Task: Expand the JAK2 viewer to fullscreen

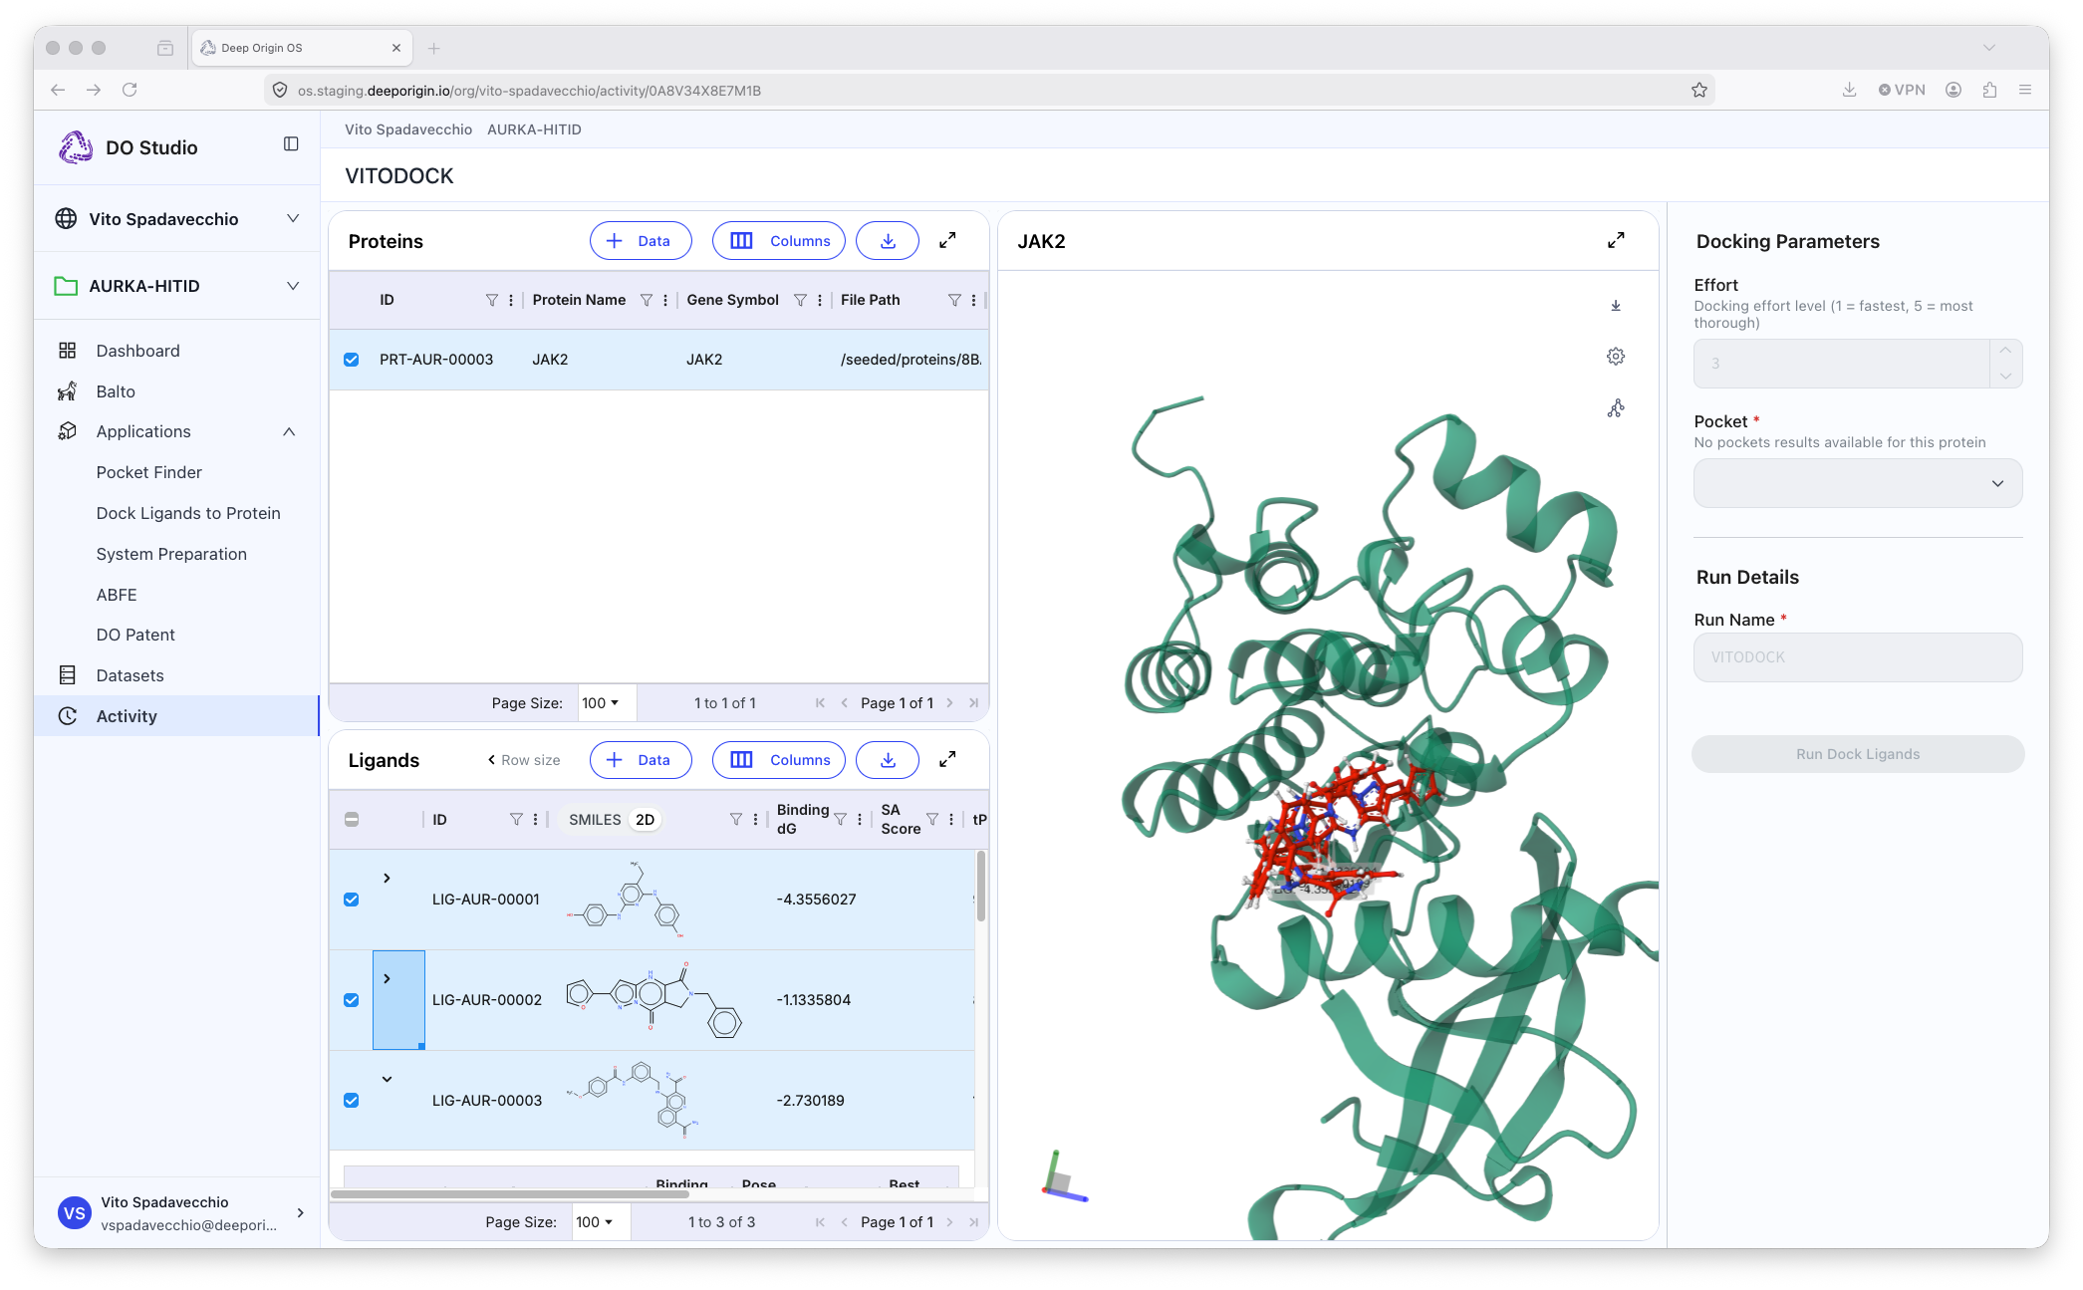Action: coord(1616,240)
